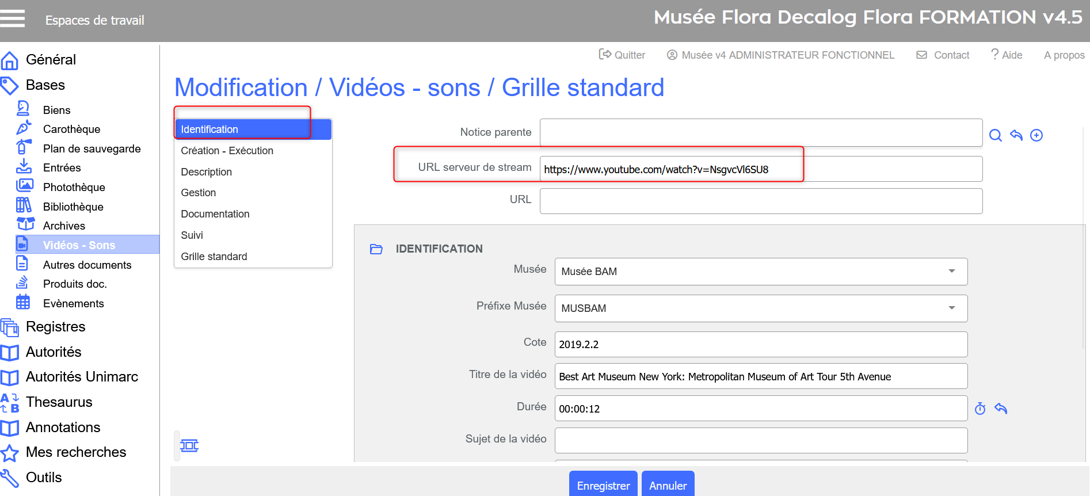Click the undo arrow next to Notice parente
Screen dimensions: 1090x496
[x=1016, y=135]
